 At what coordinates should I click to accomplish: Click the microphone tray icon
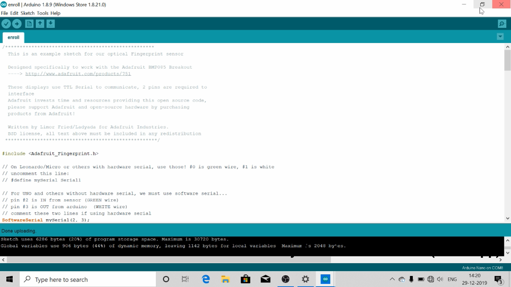pyautogui.click(x=411, y=279)
